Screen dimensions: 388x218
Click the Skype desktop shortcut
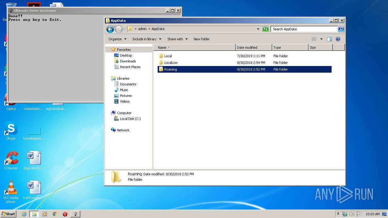tap(11, 131)
